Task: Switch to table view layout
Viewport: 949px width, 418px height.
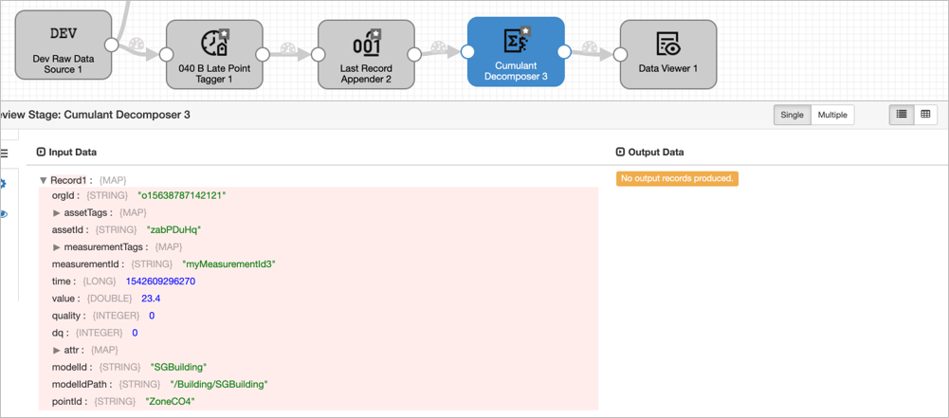Action: 925,115
